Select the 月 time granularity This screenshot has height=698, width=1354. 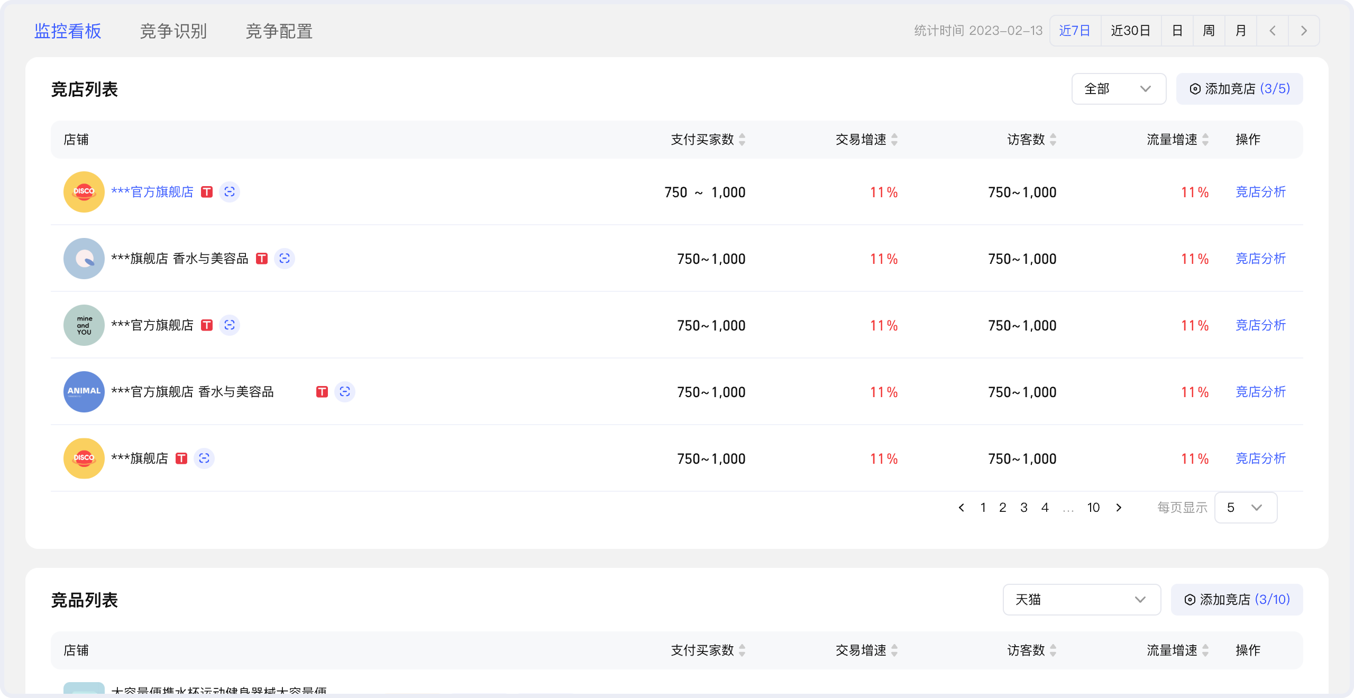point(1241,31)
